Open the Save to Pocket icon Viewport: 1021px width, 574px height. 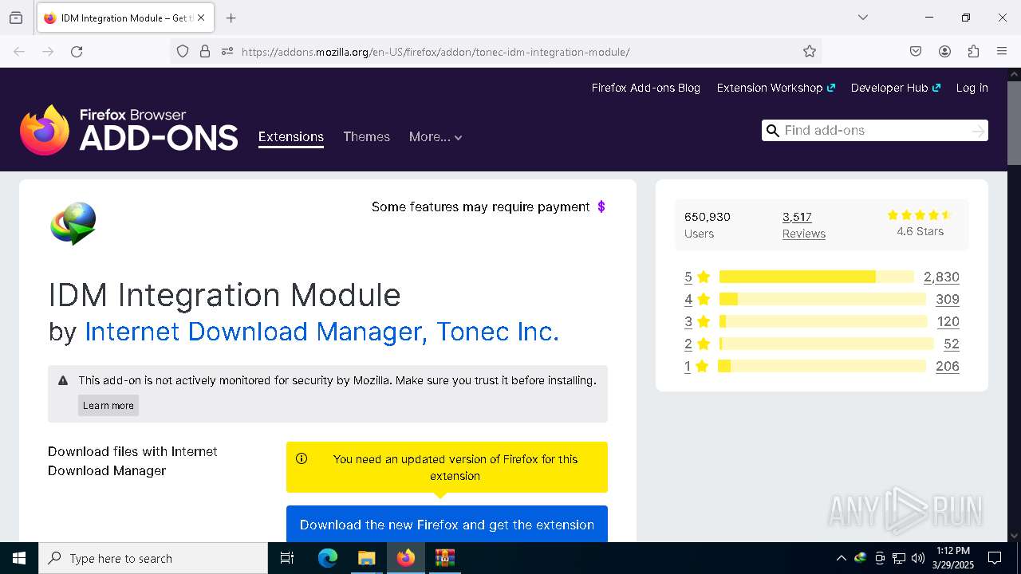[916, 51]
